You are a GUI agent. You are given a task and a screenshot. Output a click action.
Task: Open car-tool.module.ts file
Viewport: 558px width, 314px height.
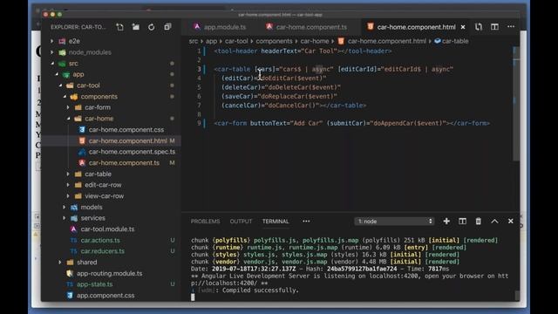[107, 229]
